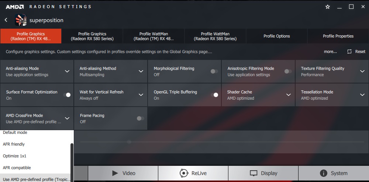This screenshot has width=369, height=182.
Task: Choose AFR compatible option
Action: click(35, 168)
